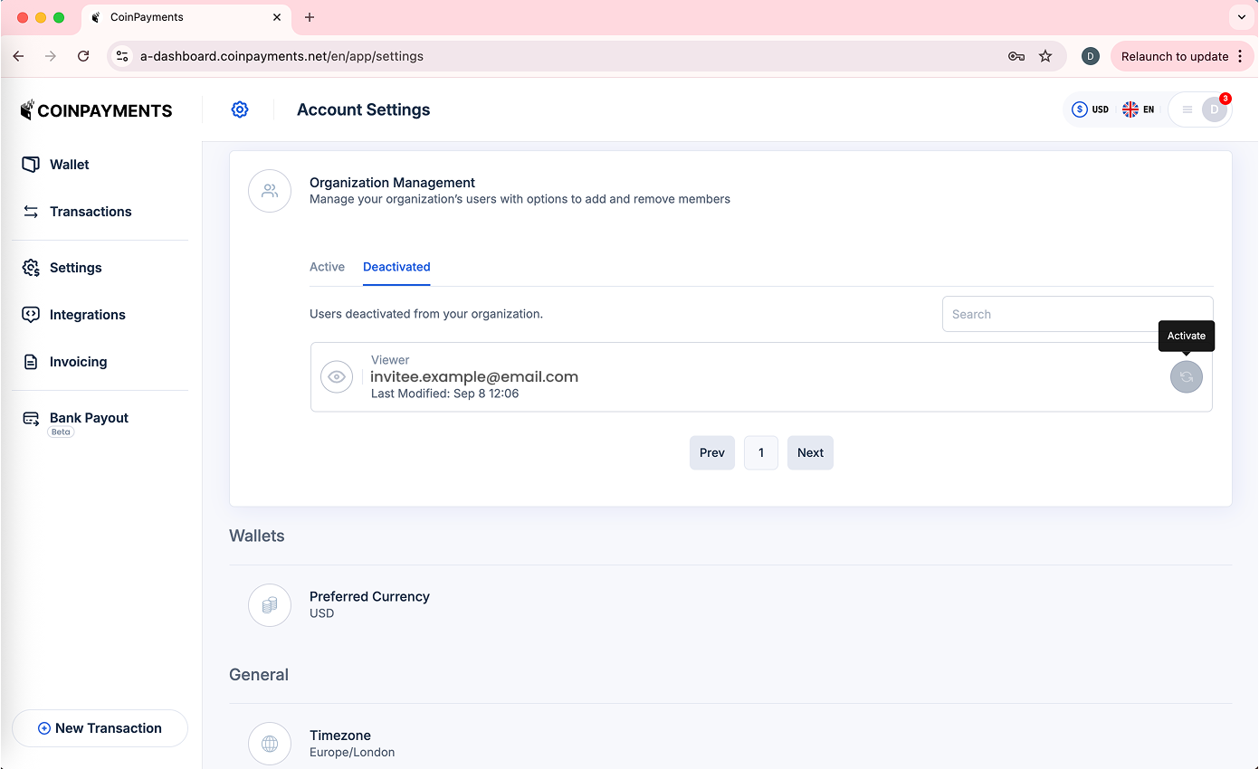The height and width of the screenshot is (769, 1259).
Task: Click the Activate user refresh icon
Action: [x=1186, y=376]
